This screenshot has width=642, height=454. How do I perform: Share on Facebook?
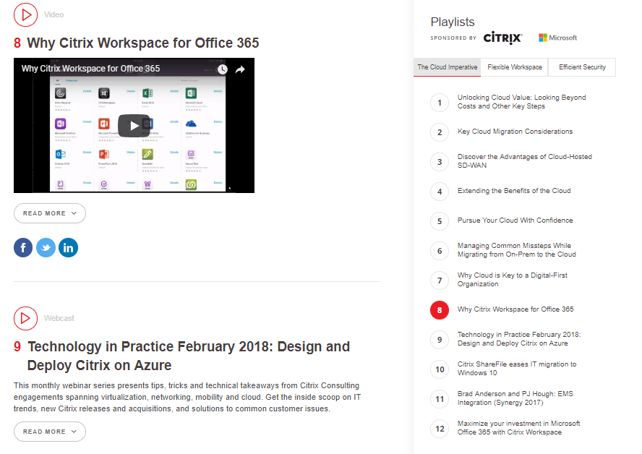tap(23, 248)
